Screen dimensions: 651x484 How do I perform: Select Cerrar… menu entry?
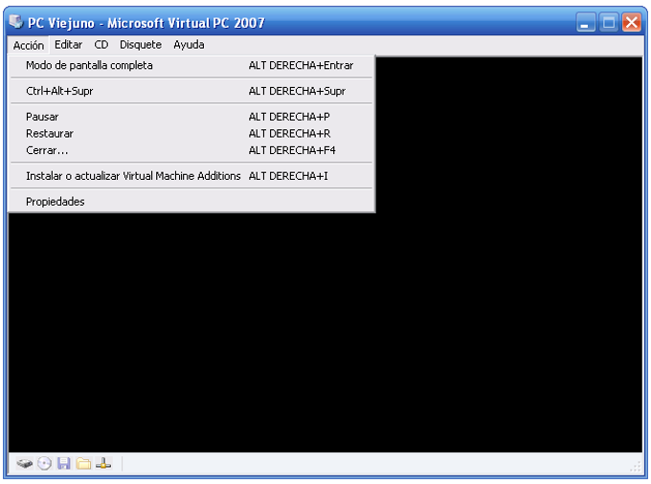(x=191, y=150)
